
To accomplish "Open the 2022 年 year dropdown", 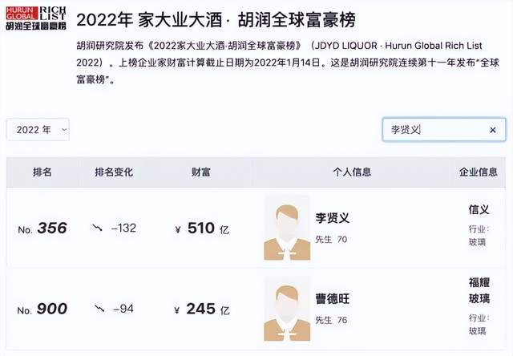I will point(38,129).
